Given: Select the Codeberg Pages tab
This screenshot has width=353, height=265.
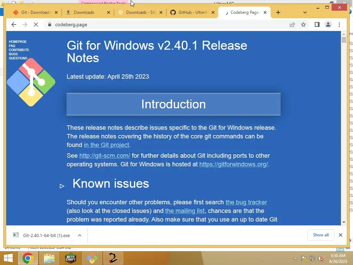Looking at the screenshot, I should click(x=244, y=12).
